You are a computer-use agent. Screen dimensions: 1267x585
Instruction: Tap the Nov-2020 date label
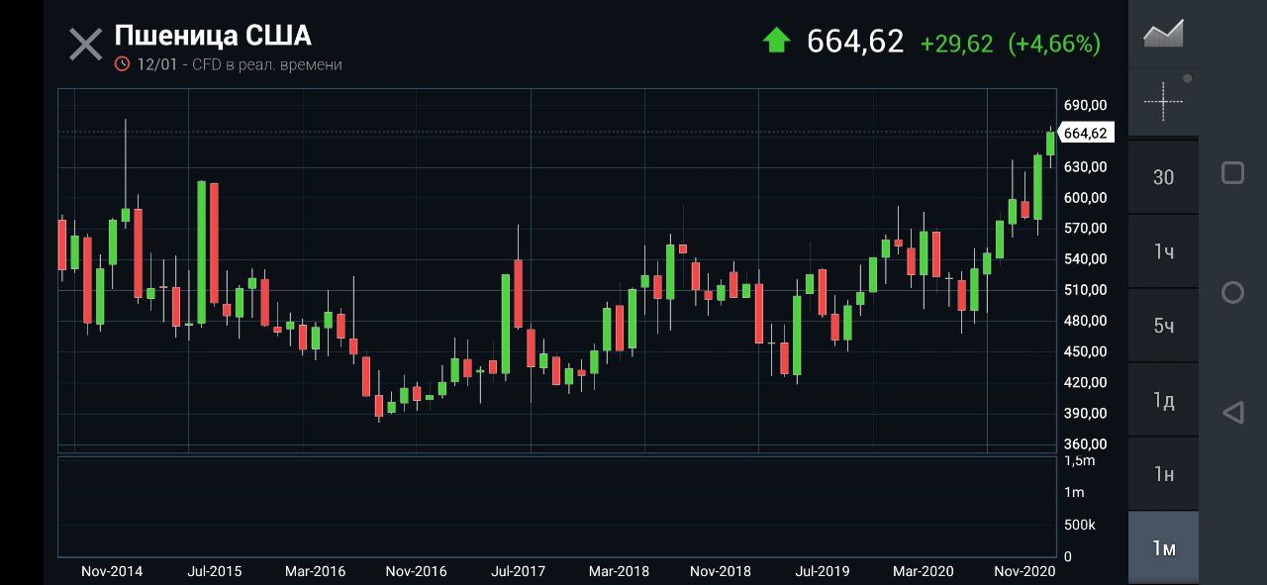click(1024, 571)
